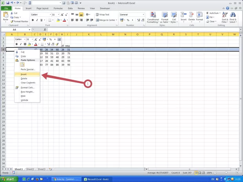Choose Hide from the context menu
Screen dimensions: 243x182
(27, 96)
